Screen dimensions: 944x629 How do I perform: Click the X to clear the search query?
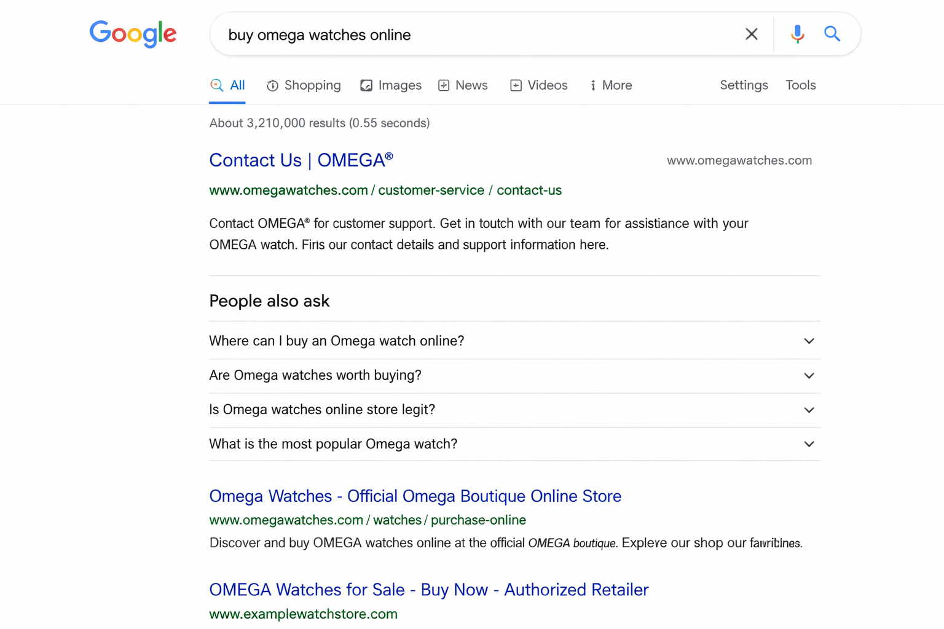pyautogui.click(x=751, y=34)
